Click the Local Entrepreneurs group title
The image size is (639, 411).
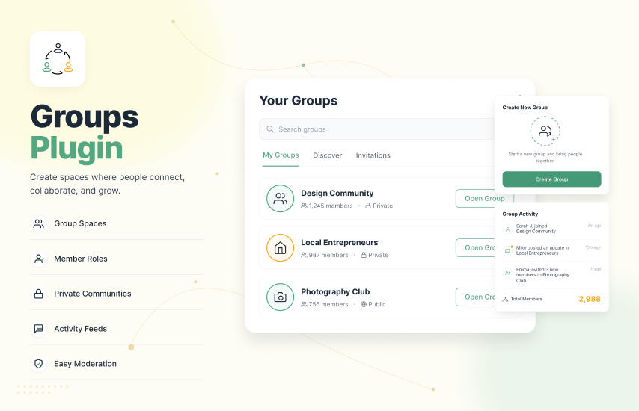point(340,242)
